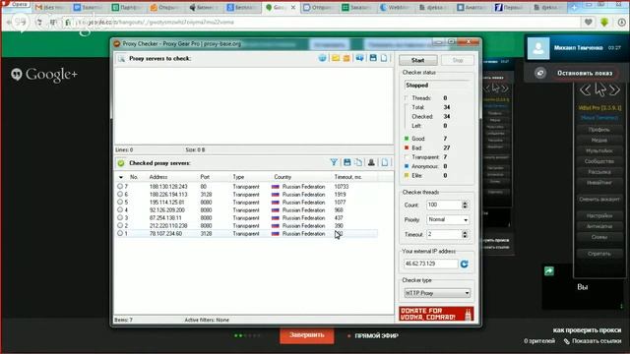This screenshot has width=630, height=354.
Task: Click Показать ссылки link
Action: coord(597,341)
